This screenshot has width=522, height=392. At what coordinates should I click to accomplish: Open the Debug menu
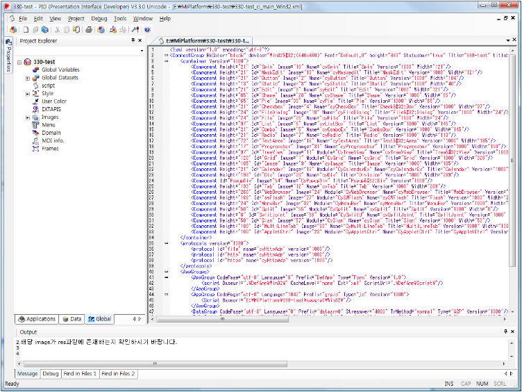[99, 18]
